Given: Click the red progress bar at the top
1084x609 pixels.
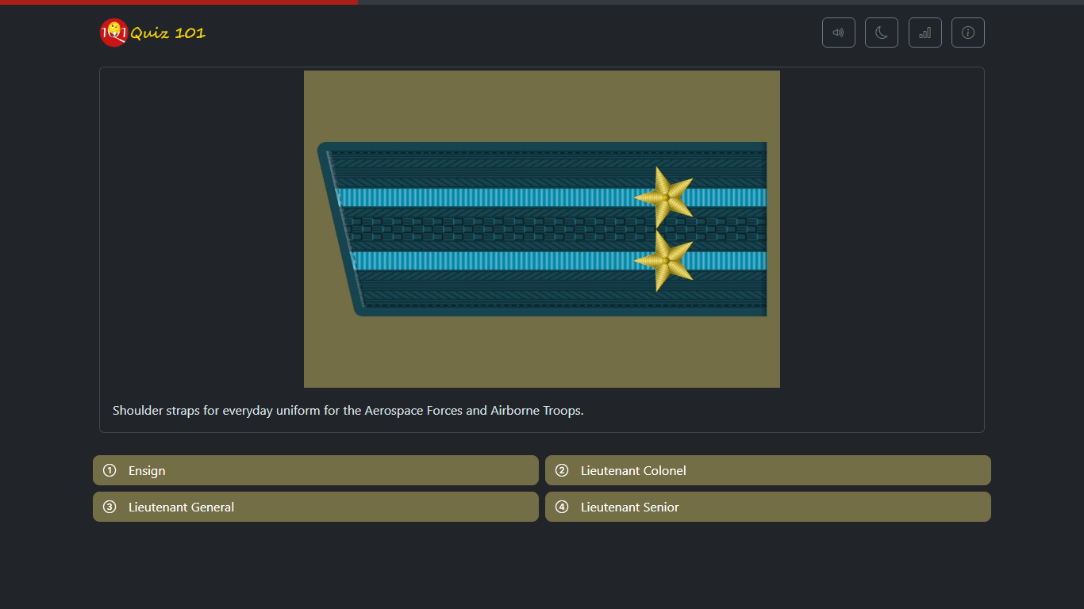Looking at the screenshot, I should tap(179, 2).
